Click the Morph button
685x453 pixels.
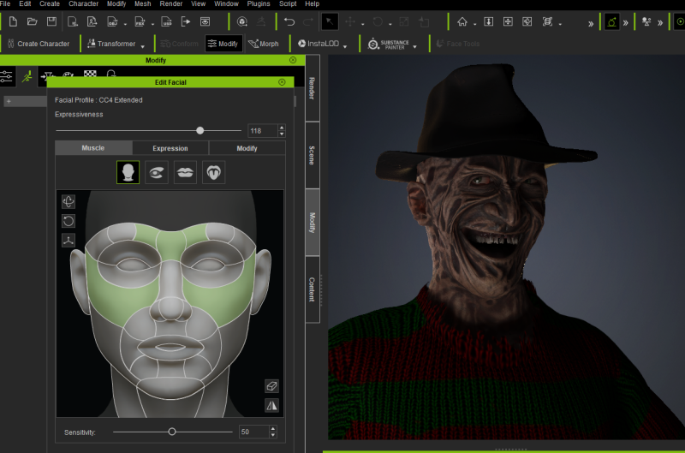tap(264, 44)
